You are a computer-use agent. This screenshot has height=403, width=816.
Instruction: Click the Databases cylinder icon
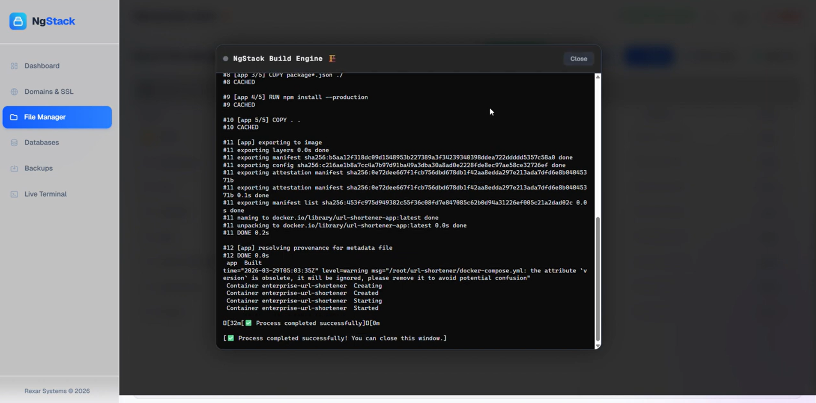pyautogui.click(x=14, y=143)
